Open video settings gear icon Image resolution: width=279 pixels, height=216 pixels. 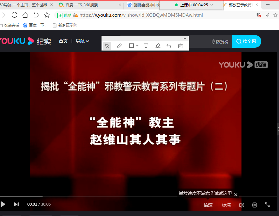pos(254,205)
